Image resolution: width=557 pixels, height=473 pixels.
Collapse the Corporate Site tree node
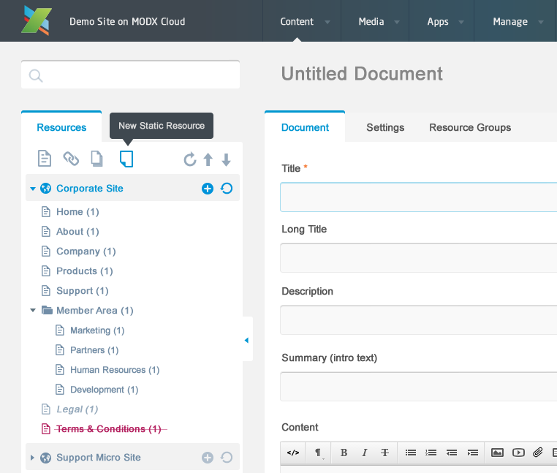pos(33,189)
